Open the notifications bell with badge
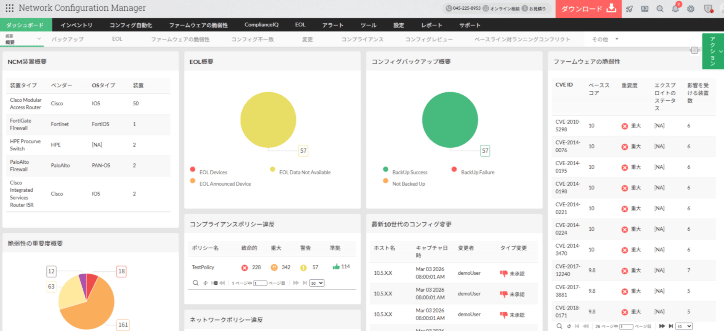The height and width of the screenshot is (331, 724). coord(675,9)
